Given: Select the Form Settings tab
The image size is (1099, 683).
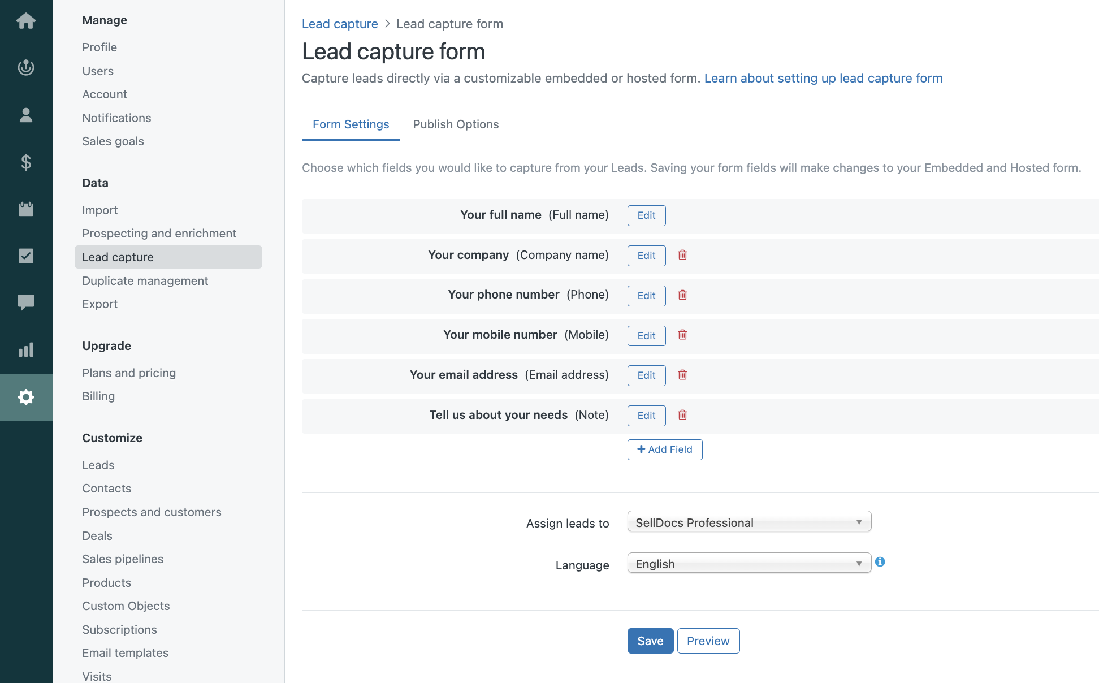Looking at the screenshot, I should [x=351, y=124].
